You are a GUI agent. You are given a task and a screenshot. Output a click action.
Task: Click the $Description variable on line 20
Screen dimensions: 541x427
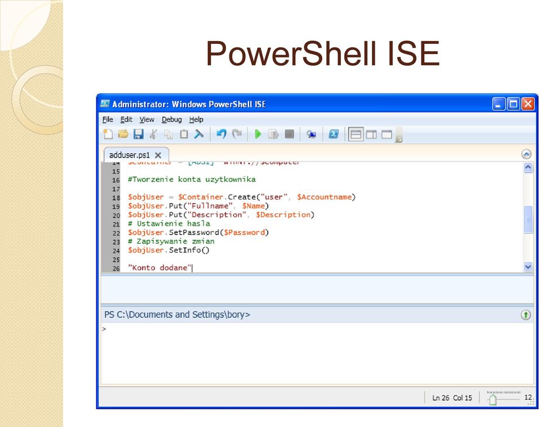tap(283, 215)
